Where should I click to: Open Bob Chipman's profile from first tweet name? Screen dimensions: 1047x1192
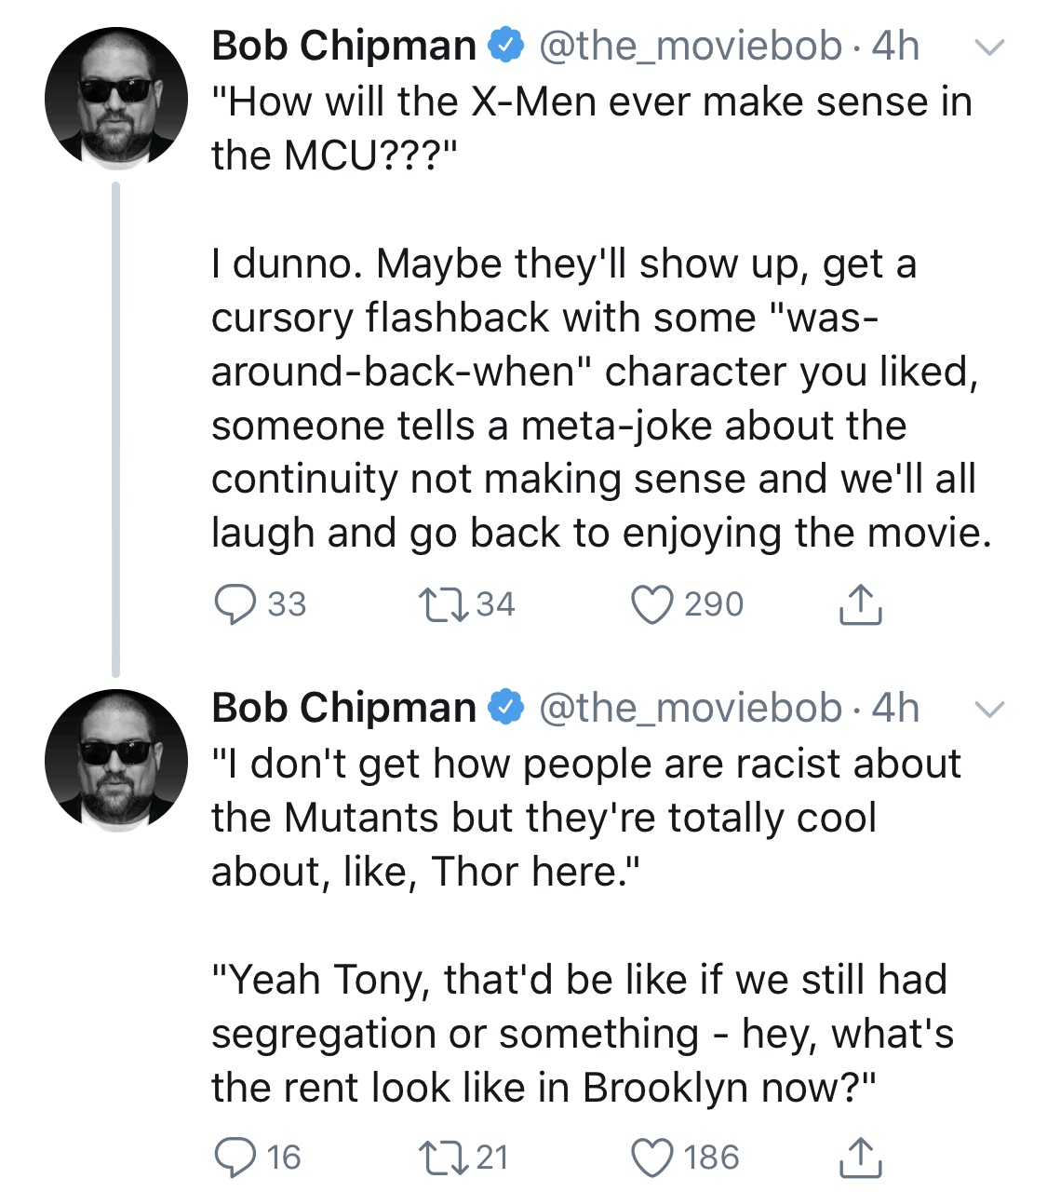click(x=343, y=46)
